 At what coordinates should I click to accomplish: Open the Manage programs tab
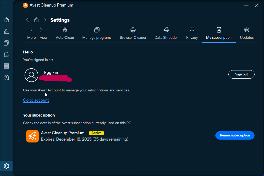pos(97,34)
